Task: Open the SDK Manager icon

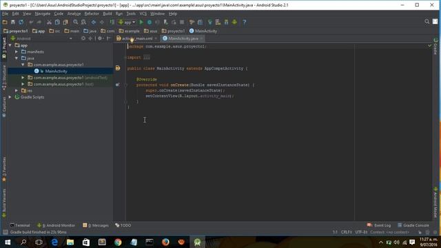Action: pyautogui.click(x=226, y=22)
